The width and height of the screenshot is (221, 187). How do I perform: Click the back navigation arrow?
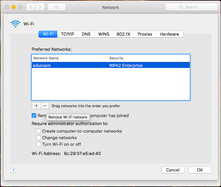(31, 7)
